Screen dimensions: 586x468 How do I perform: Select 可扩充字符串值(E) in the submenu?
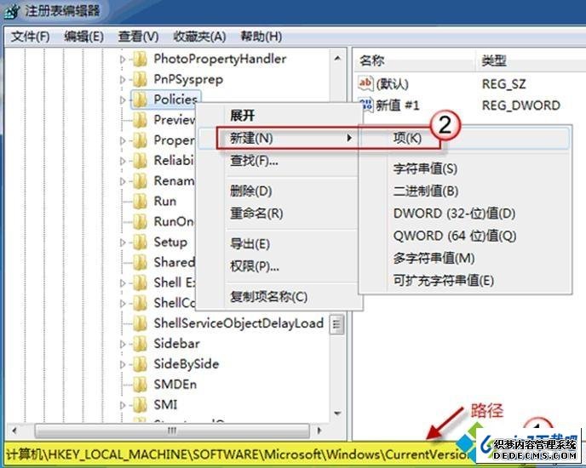[465, 281]
